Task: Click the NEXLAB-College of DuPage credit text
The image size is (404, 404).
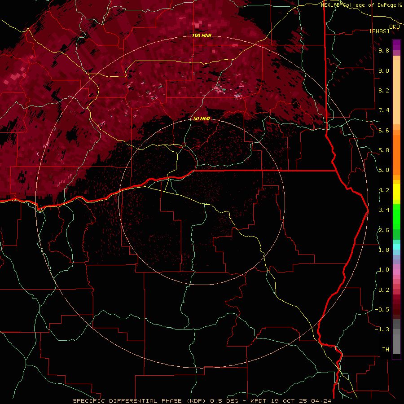Action: 359,5
